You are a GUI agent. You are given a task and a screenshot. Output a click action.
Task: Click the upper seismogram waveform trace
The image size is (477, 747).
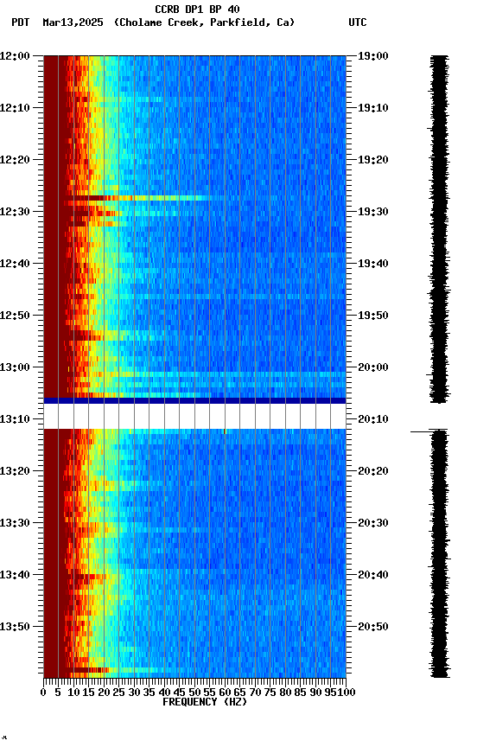pyautogui.click(x=439, y=229)
